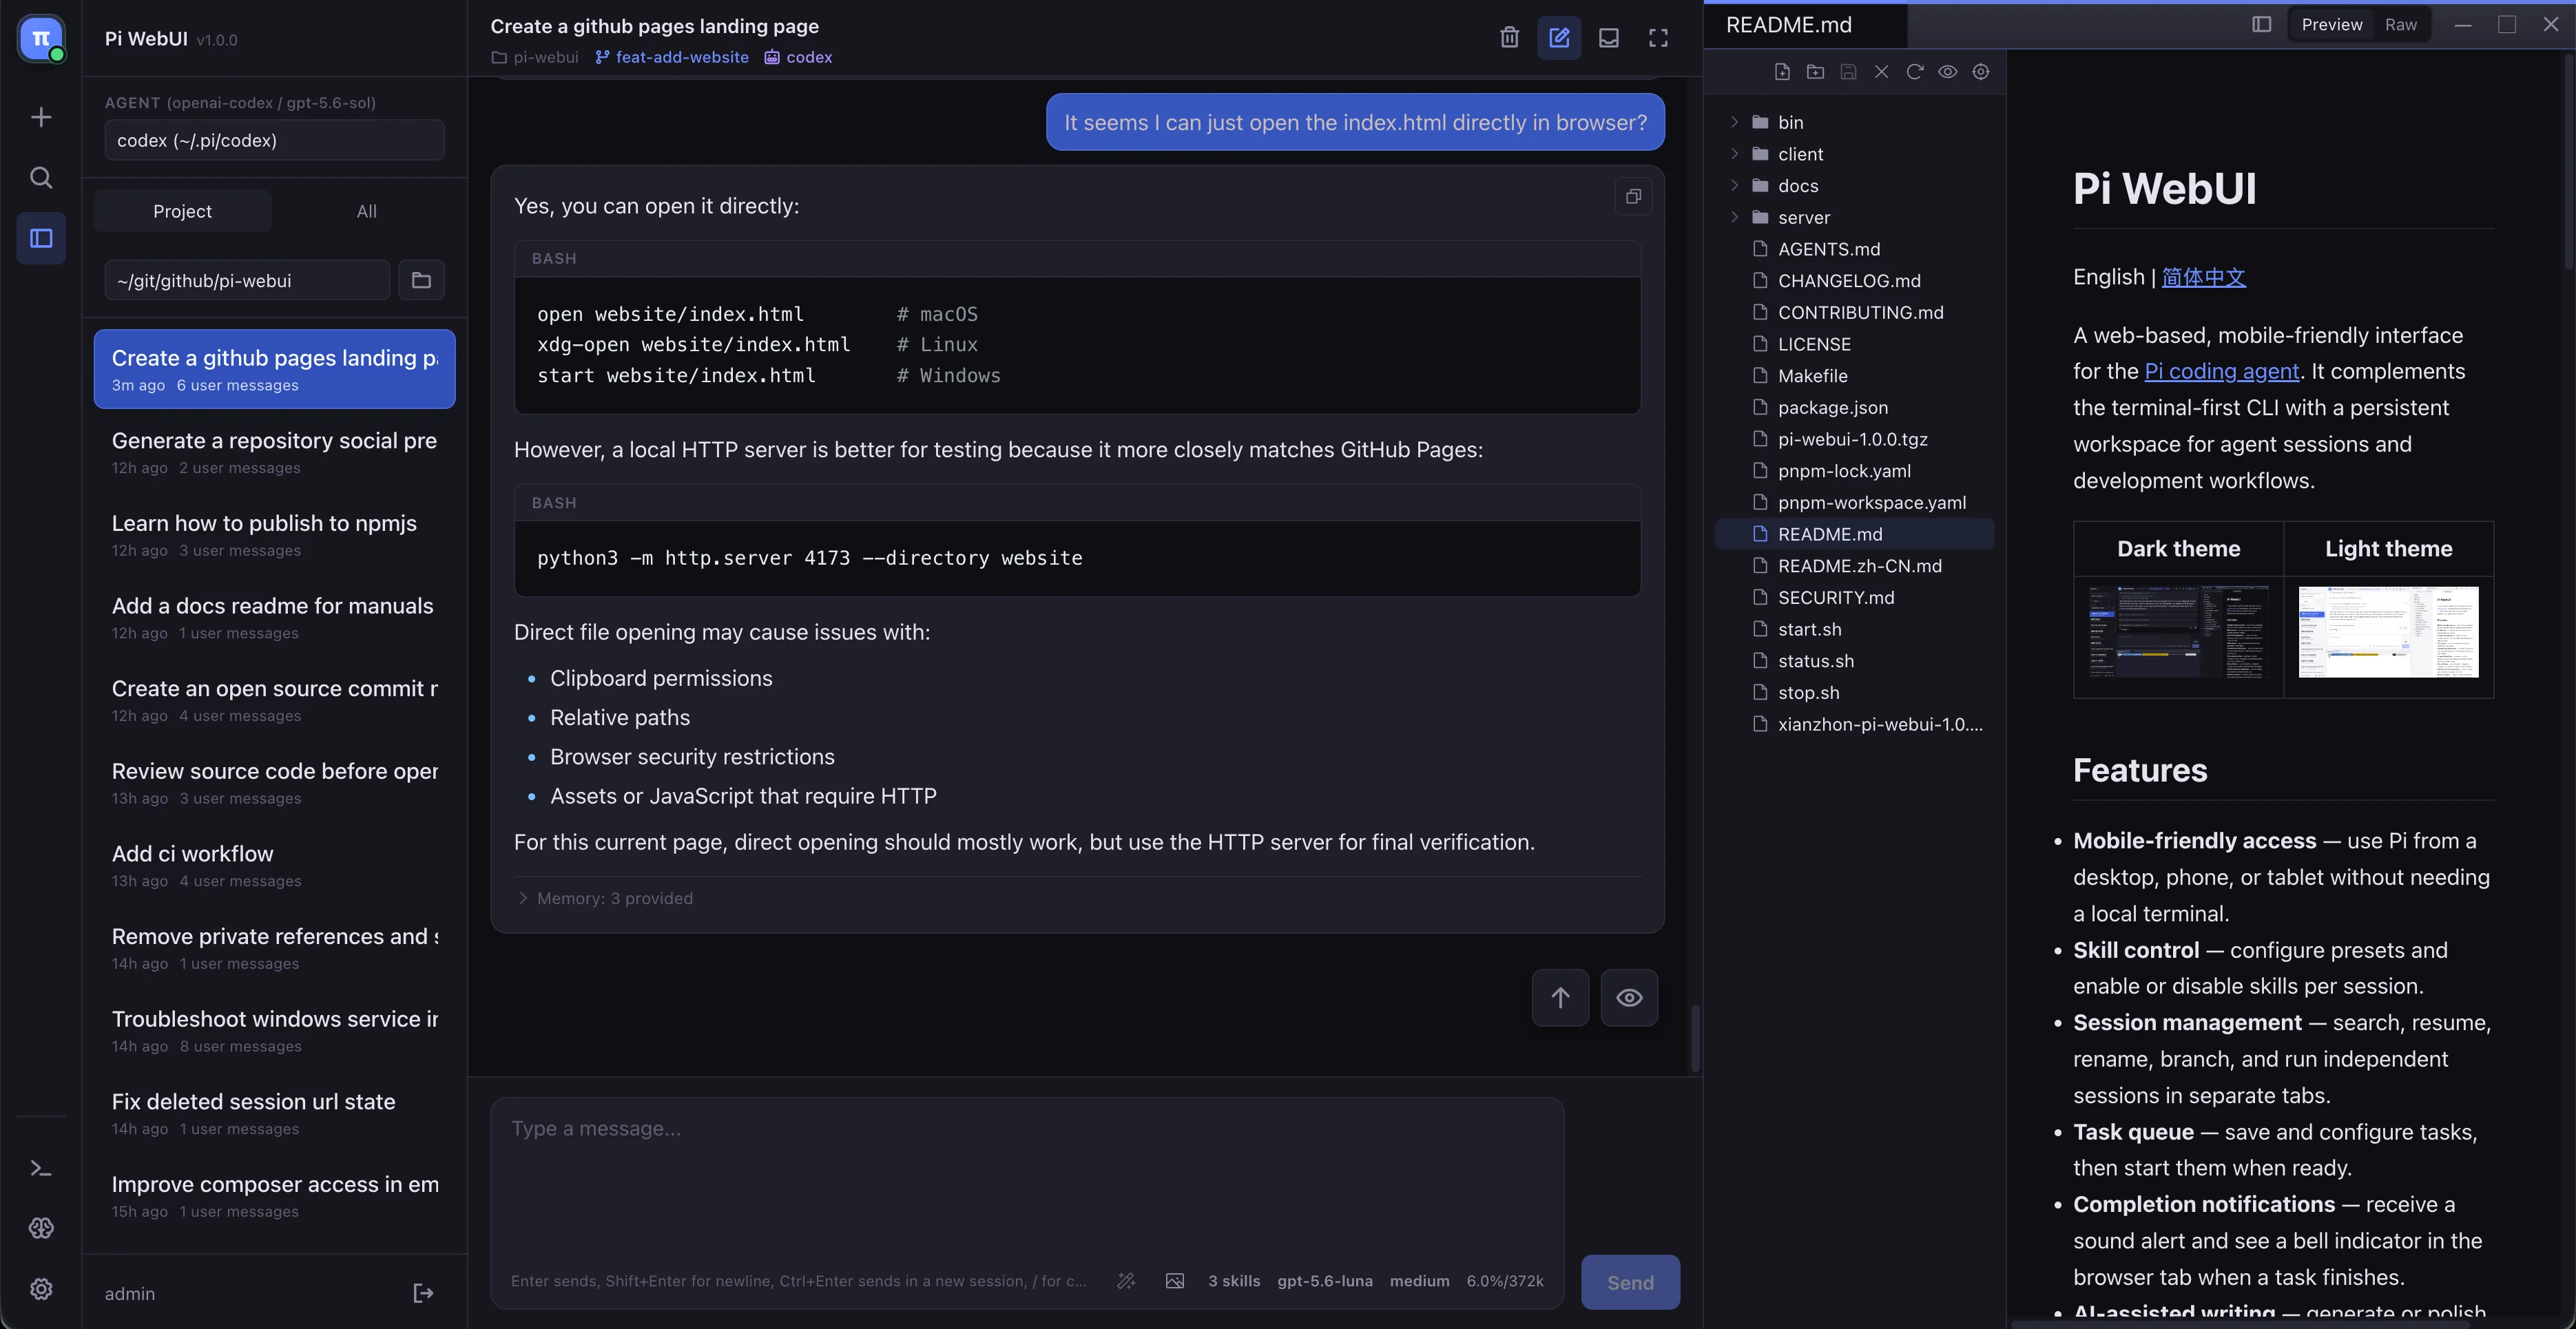Open the memory brain icon
The width and height of the screenshot is (2576, 1329).
coord(41,1228)
